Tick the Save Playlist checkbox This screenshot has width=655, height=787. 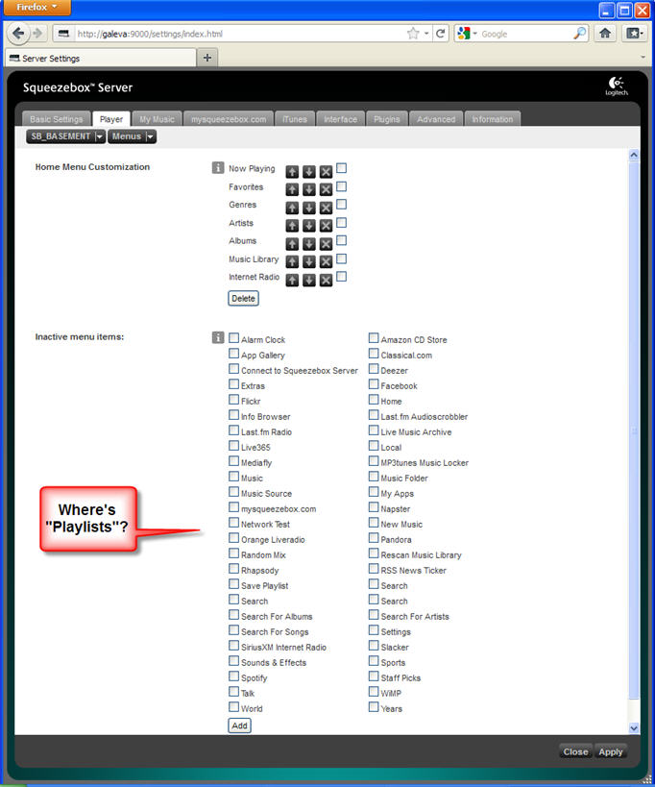click(x=234, y=585)
